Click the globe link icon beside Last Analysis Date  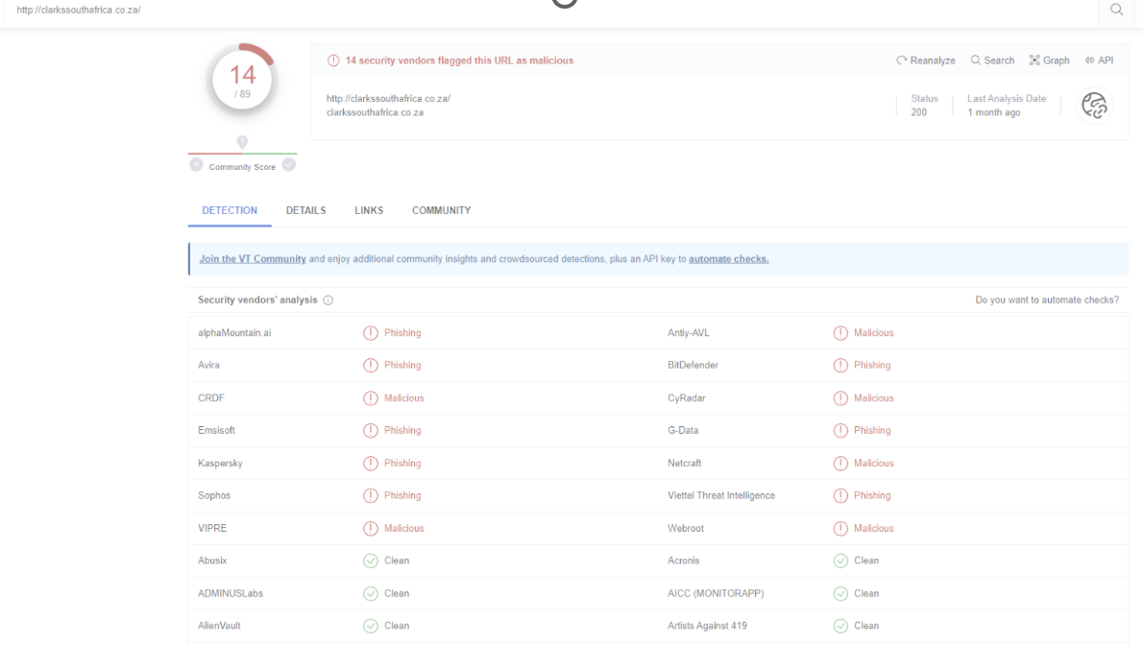1094,106
